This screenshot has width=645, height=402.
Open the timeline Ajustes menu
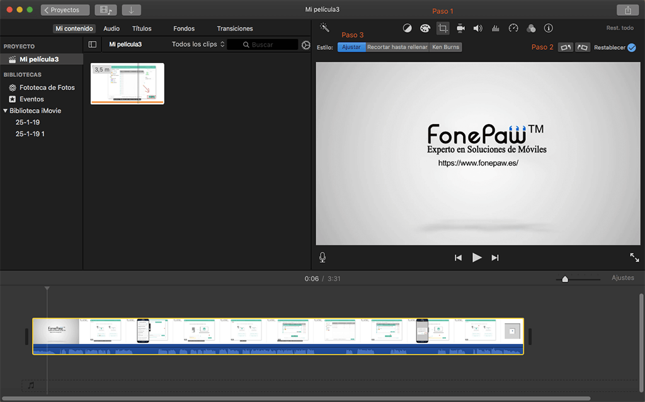pyautogui.click(x=623, y=278)
